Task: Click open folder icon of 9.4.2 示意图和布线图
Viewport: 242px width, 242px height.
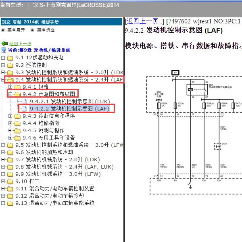Action: 17,94
